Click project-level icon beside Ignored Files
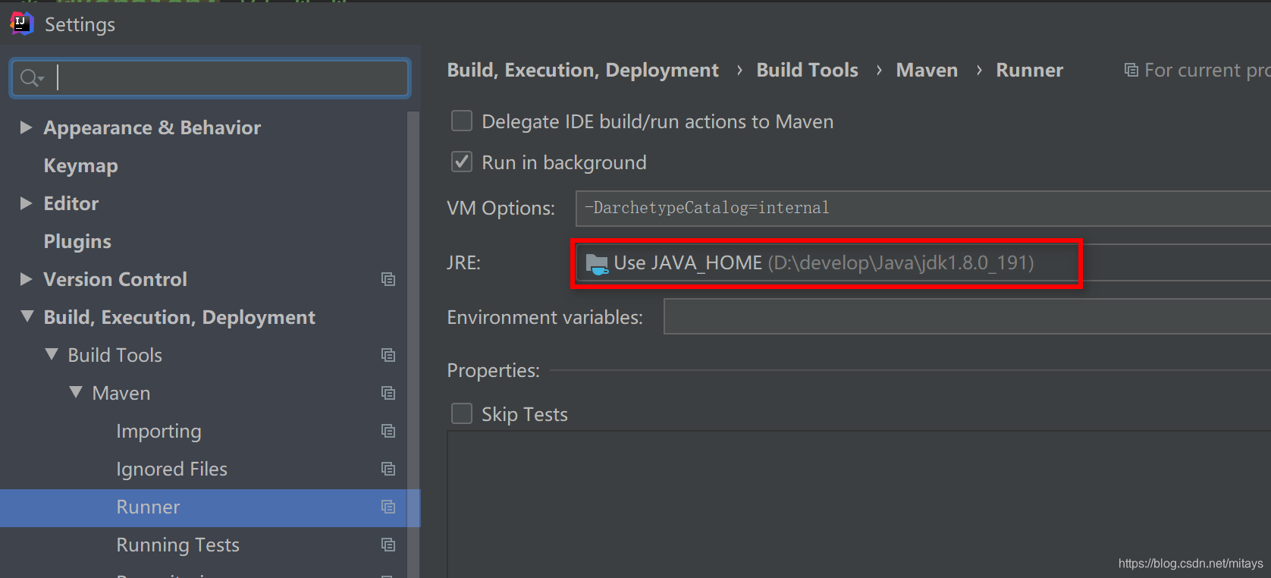Viewport: 1271px width, 578px height. tap(388, 469)
